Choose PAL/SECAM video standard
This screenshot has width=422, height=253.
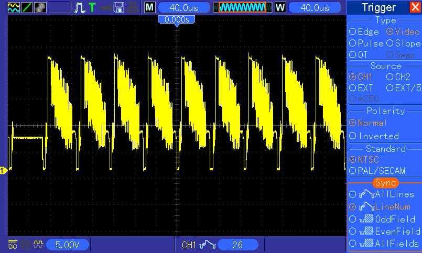point(377,171)
